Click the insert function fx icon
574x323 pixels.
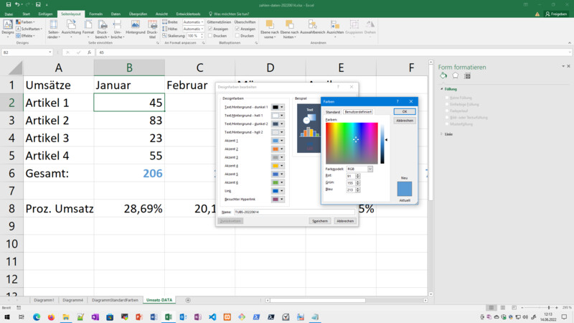pyautogui.click(x=89, y=52)
